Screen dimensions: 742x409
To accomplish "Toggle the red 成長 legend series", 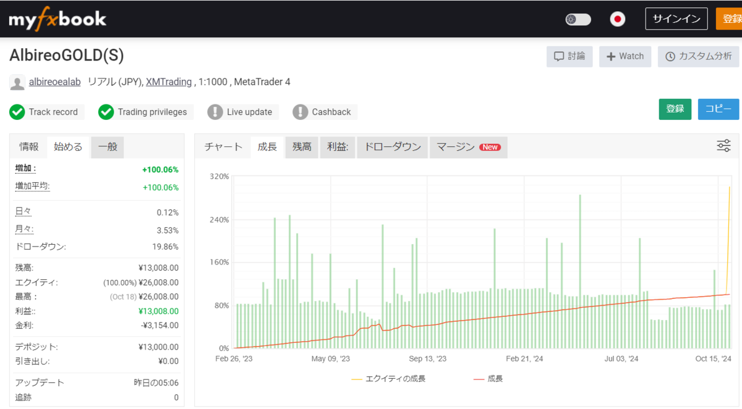I will 488,378.
